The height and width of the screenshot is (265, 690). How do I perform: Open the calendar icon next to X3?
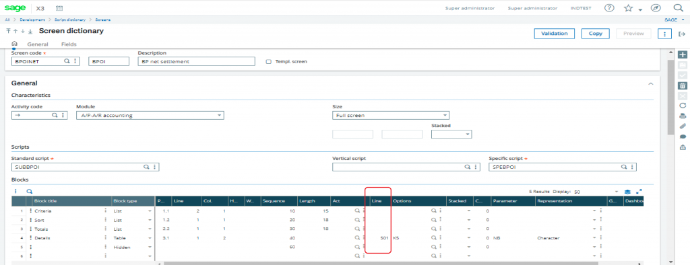pyautogui.click(x=59, y=8)
